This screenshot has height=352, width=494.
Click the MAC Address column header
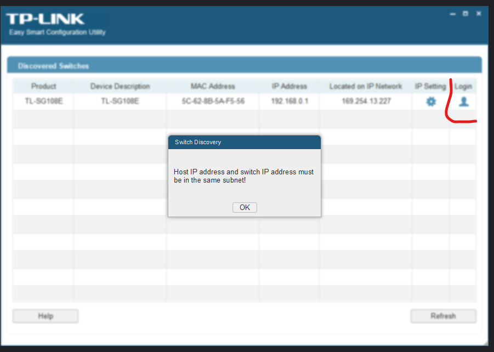[x=213, y=86]
